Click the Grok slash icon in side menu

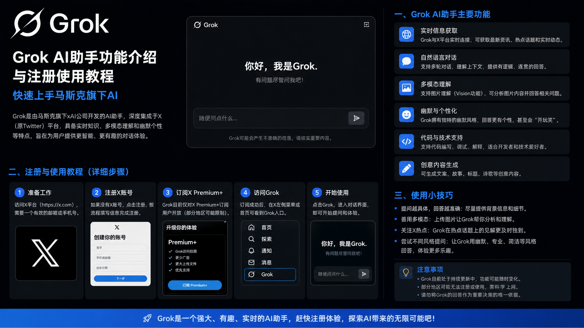(251, 274)
